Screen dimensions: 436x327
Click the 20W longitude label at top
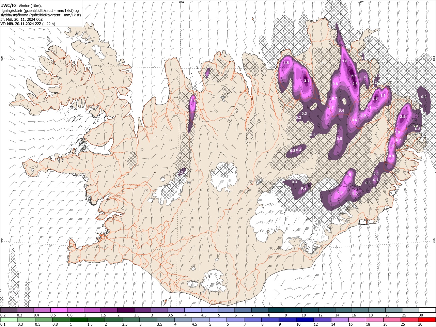coord(181,2)
